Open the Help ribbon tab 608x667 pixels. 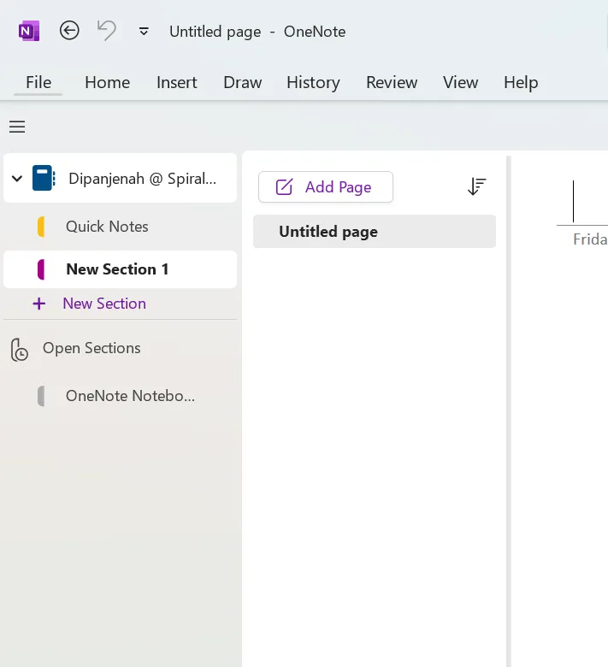click(521, 82)
